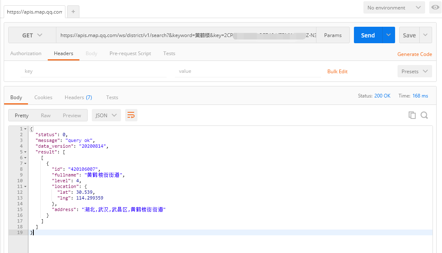Click the Generate Code link
The image size is (442, 253).
414,54
